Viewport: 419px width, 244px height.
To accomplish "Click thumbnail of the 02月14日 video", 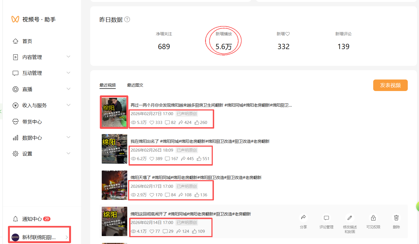I will coord(114,221).
